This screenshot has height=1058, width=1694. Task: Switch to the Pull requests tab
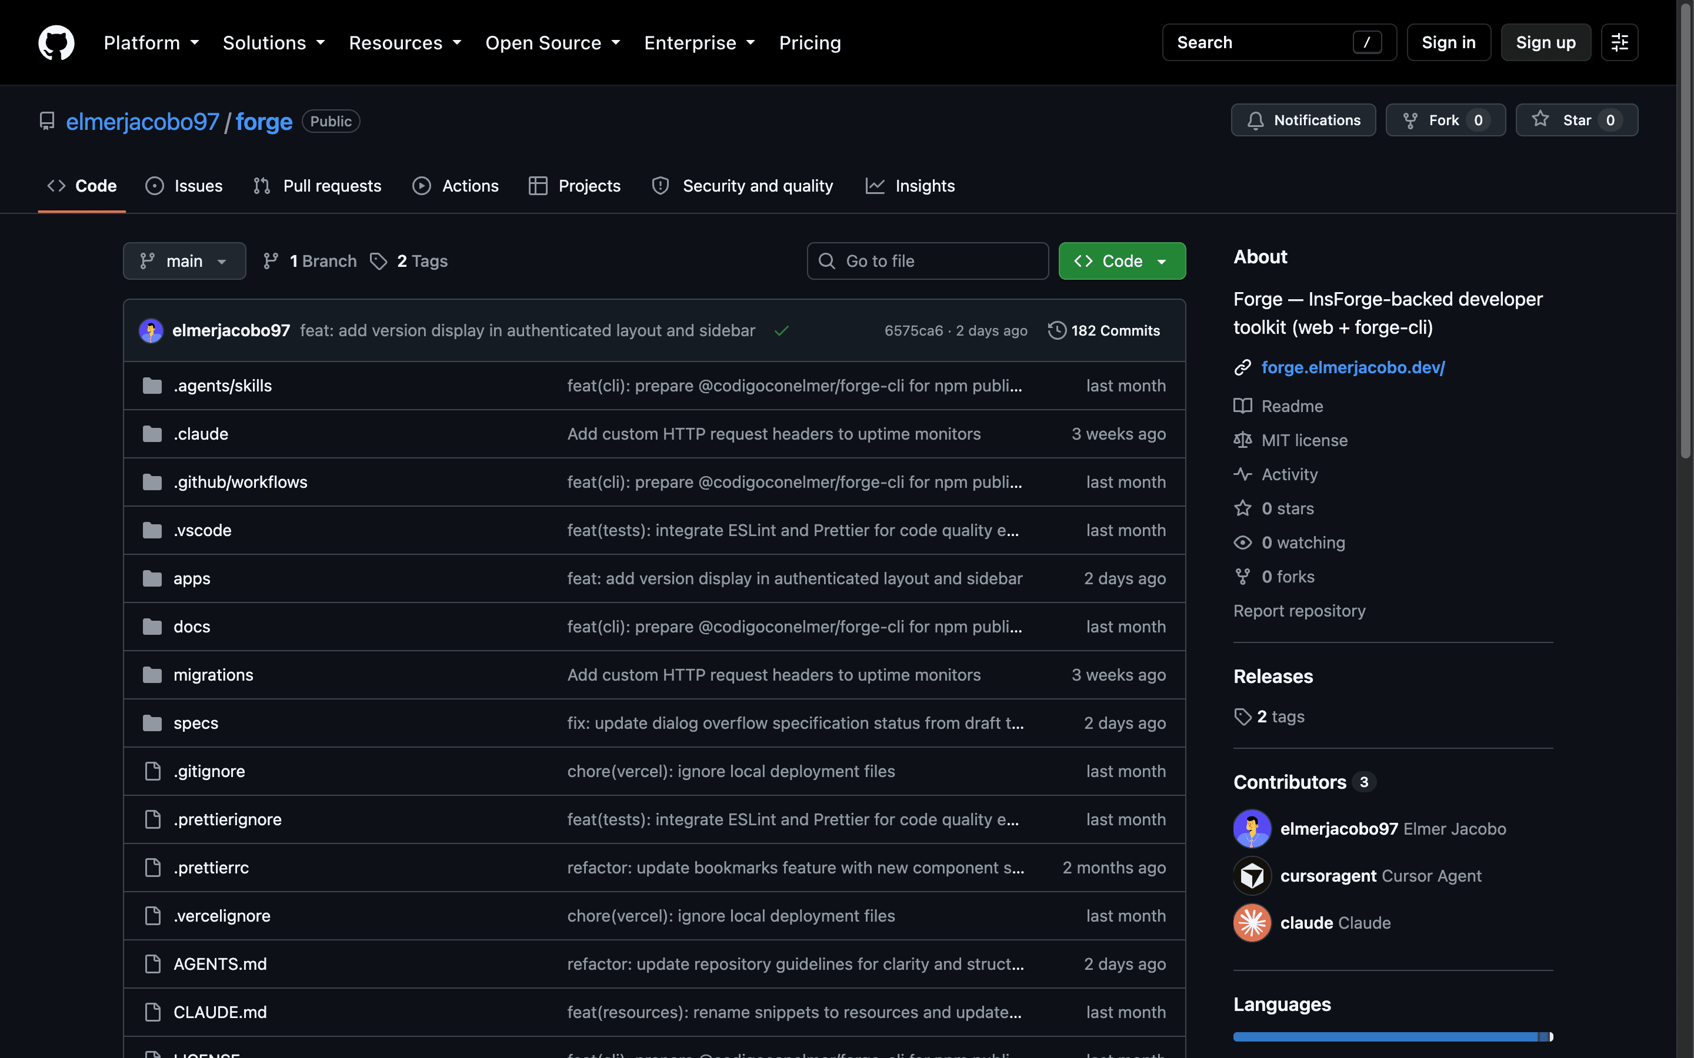pos(317,186)
